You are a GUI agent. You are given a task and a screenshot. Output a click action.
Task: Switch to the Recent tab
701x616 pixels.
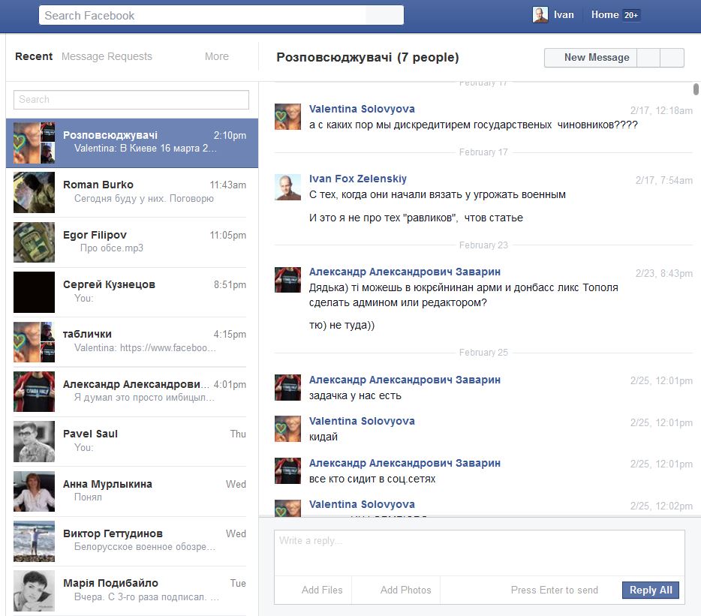click(x=34, y=56)
